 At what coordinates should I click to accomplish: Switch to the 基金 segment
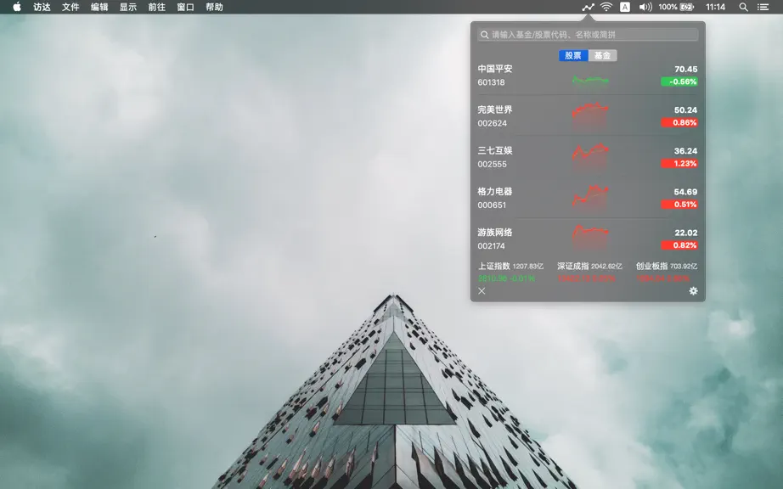tap(603, 55)
